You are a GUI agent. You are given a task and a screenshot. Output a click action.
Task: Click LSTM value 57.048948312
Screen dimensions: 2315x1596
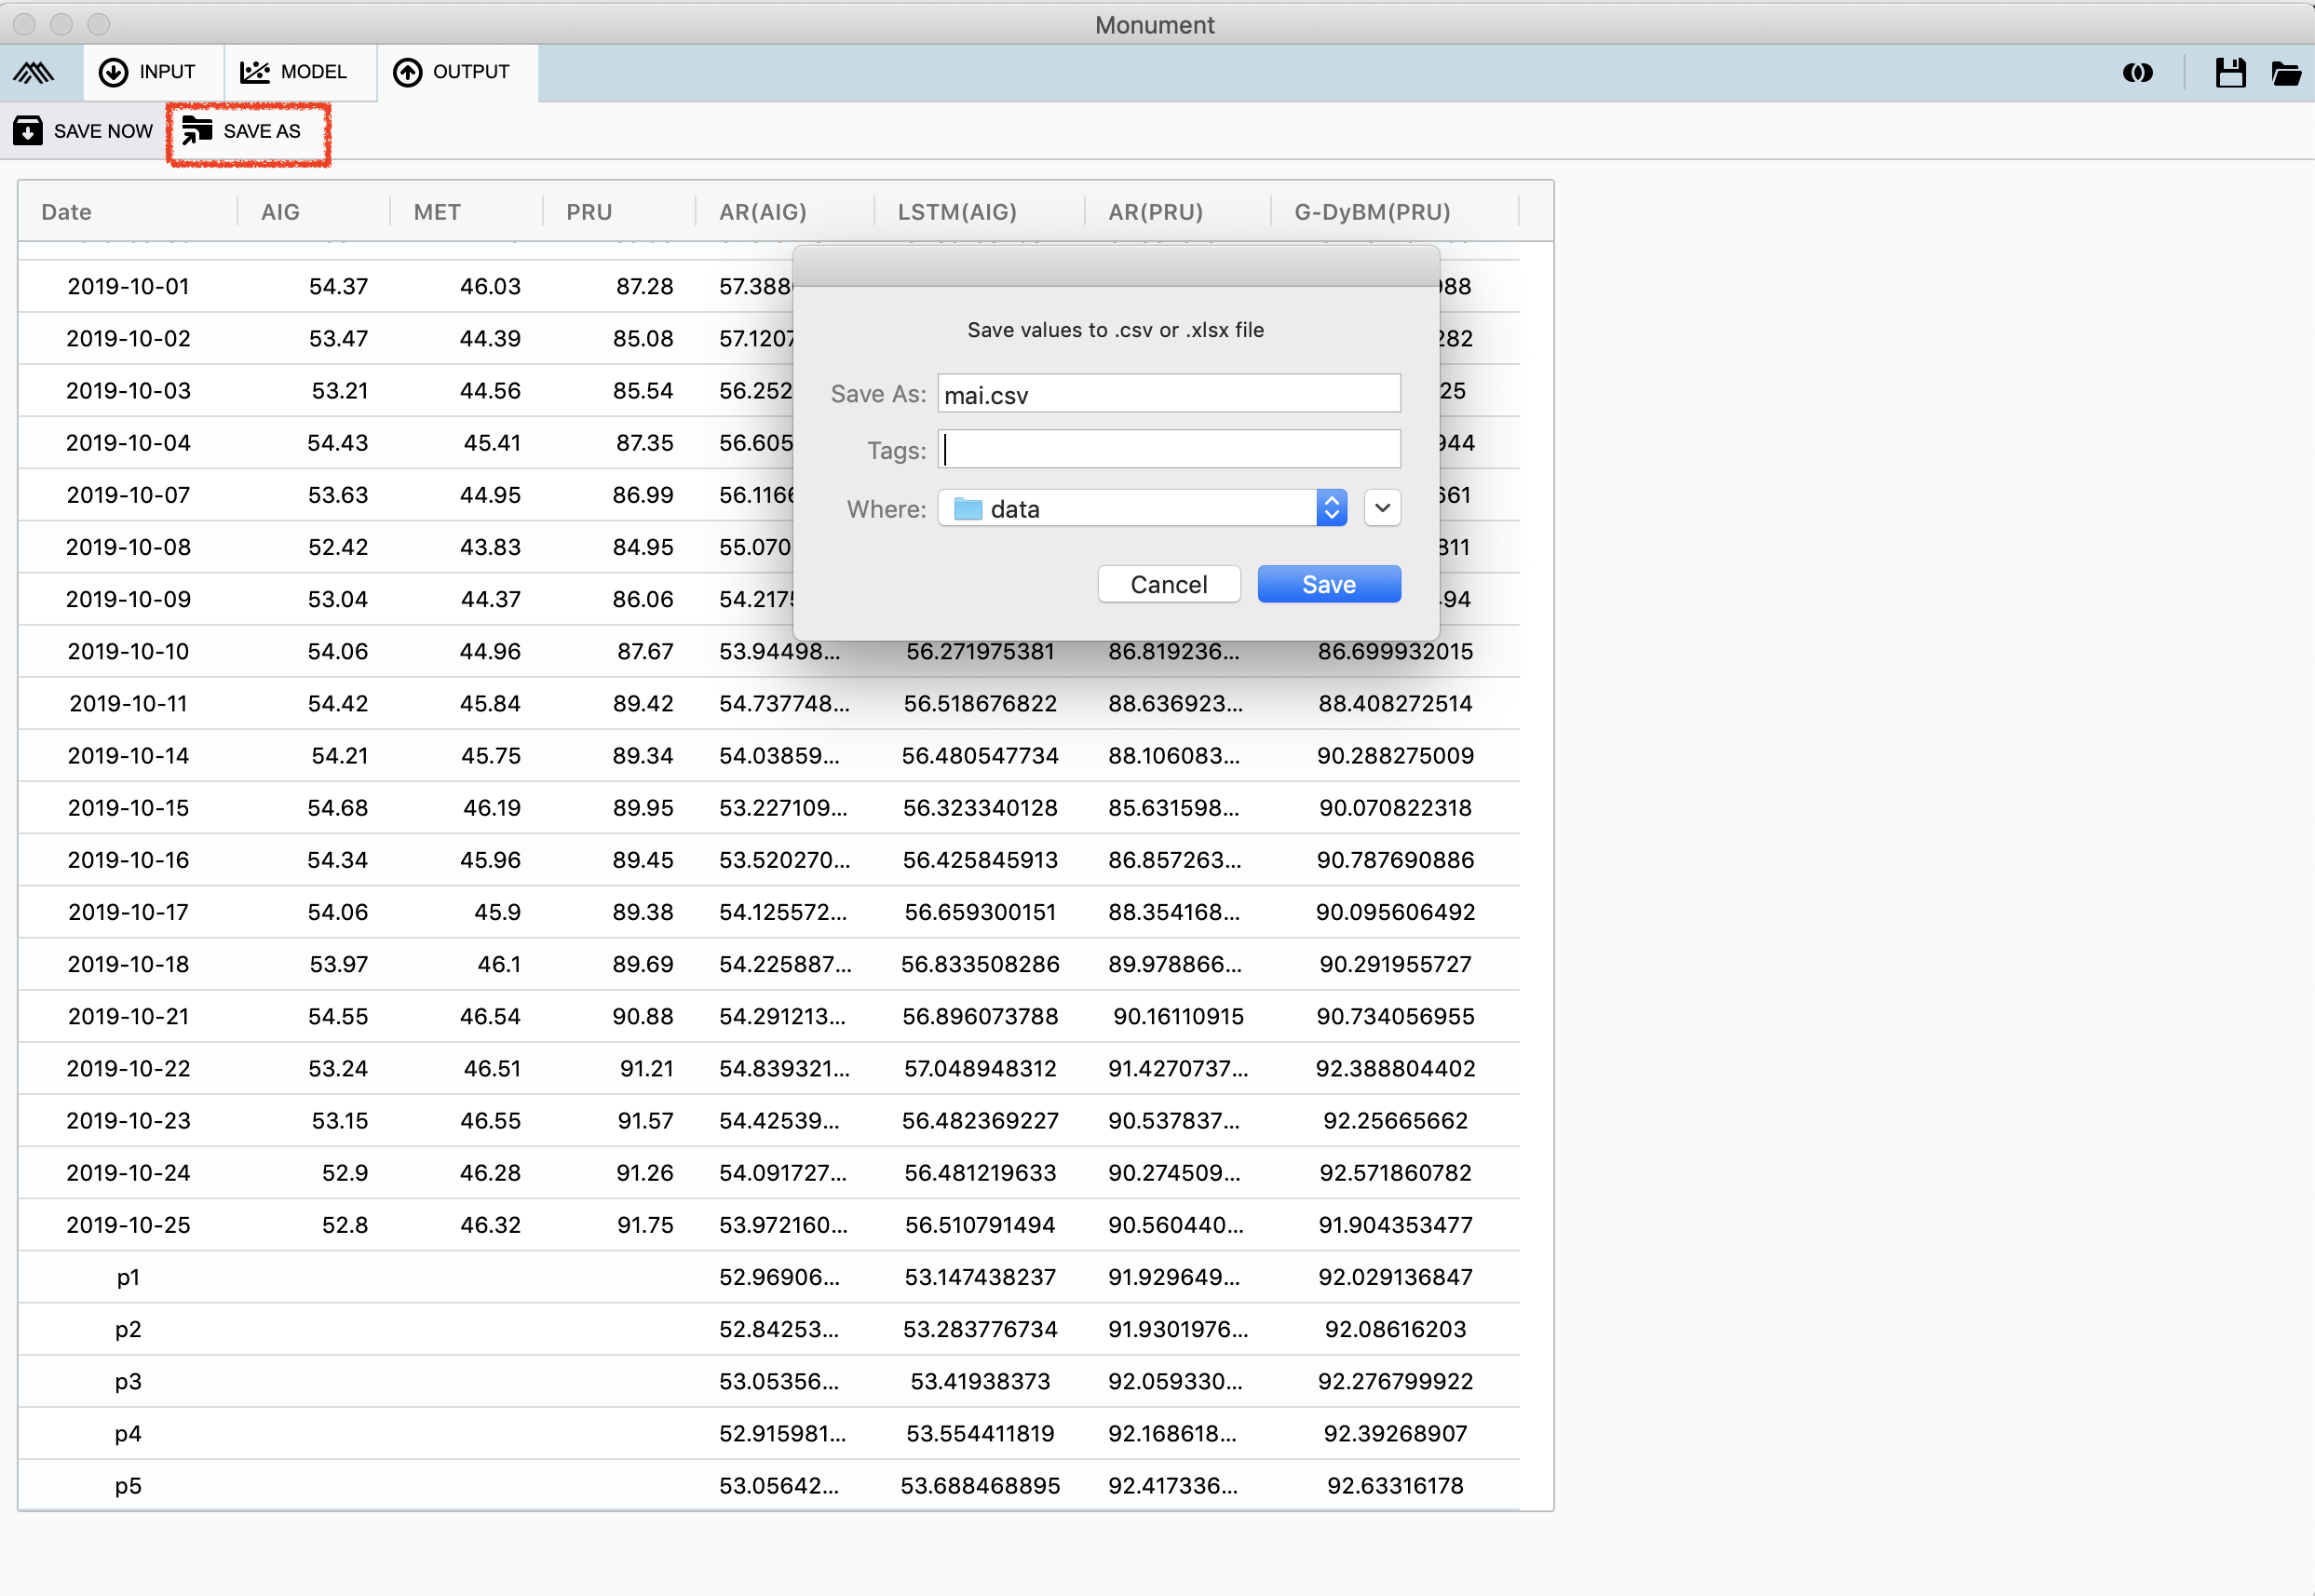click(x=980, y=1069)
